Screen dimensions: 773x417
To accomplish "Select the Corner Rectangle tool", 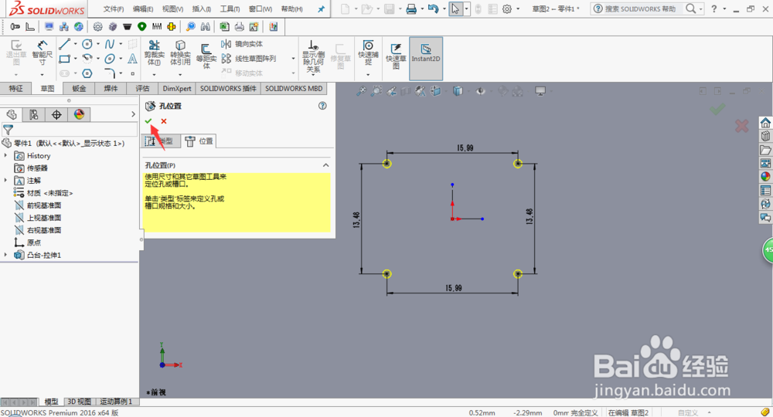I will tap(65, 59).
